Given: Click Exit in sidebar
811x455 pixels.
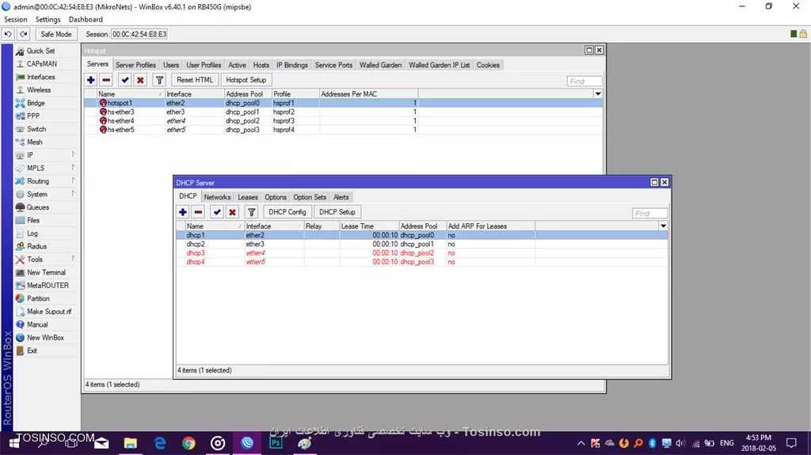Looking at the screenshot, I should [32, 351].
